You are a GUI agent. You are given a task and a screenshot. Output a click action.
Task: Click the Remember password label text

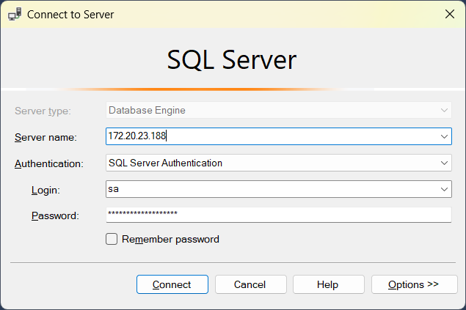coord(170,239)
